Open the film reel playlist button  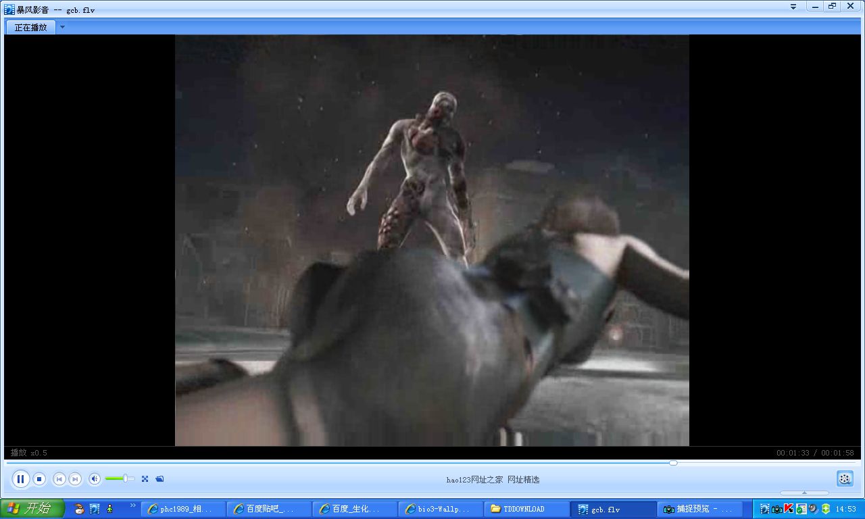[x=845, y=478]
